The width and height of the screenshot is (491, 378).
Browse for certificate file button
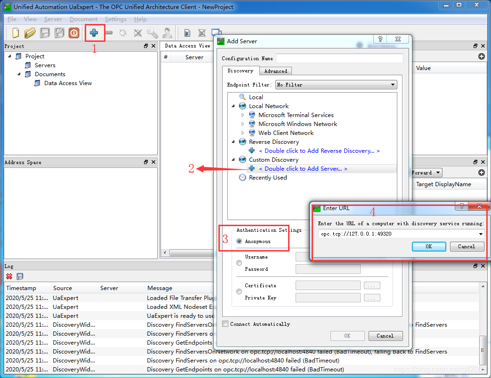pos(372,285)
